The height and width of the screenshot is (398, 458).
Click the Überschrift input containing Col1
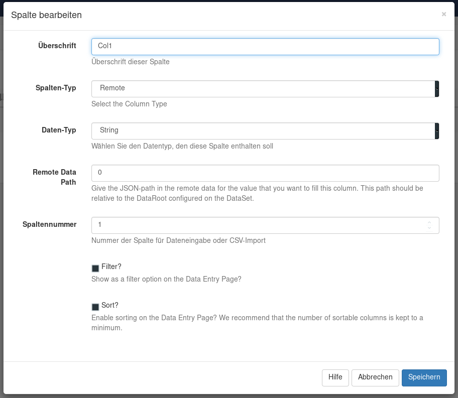(265, 47)
